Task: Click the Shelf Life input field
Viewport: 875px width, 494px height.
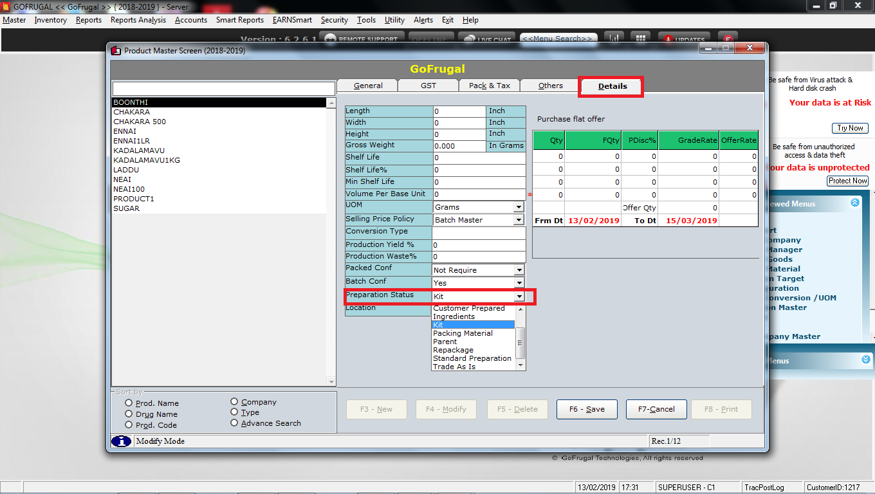Action: 479,158
